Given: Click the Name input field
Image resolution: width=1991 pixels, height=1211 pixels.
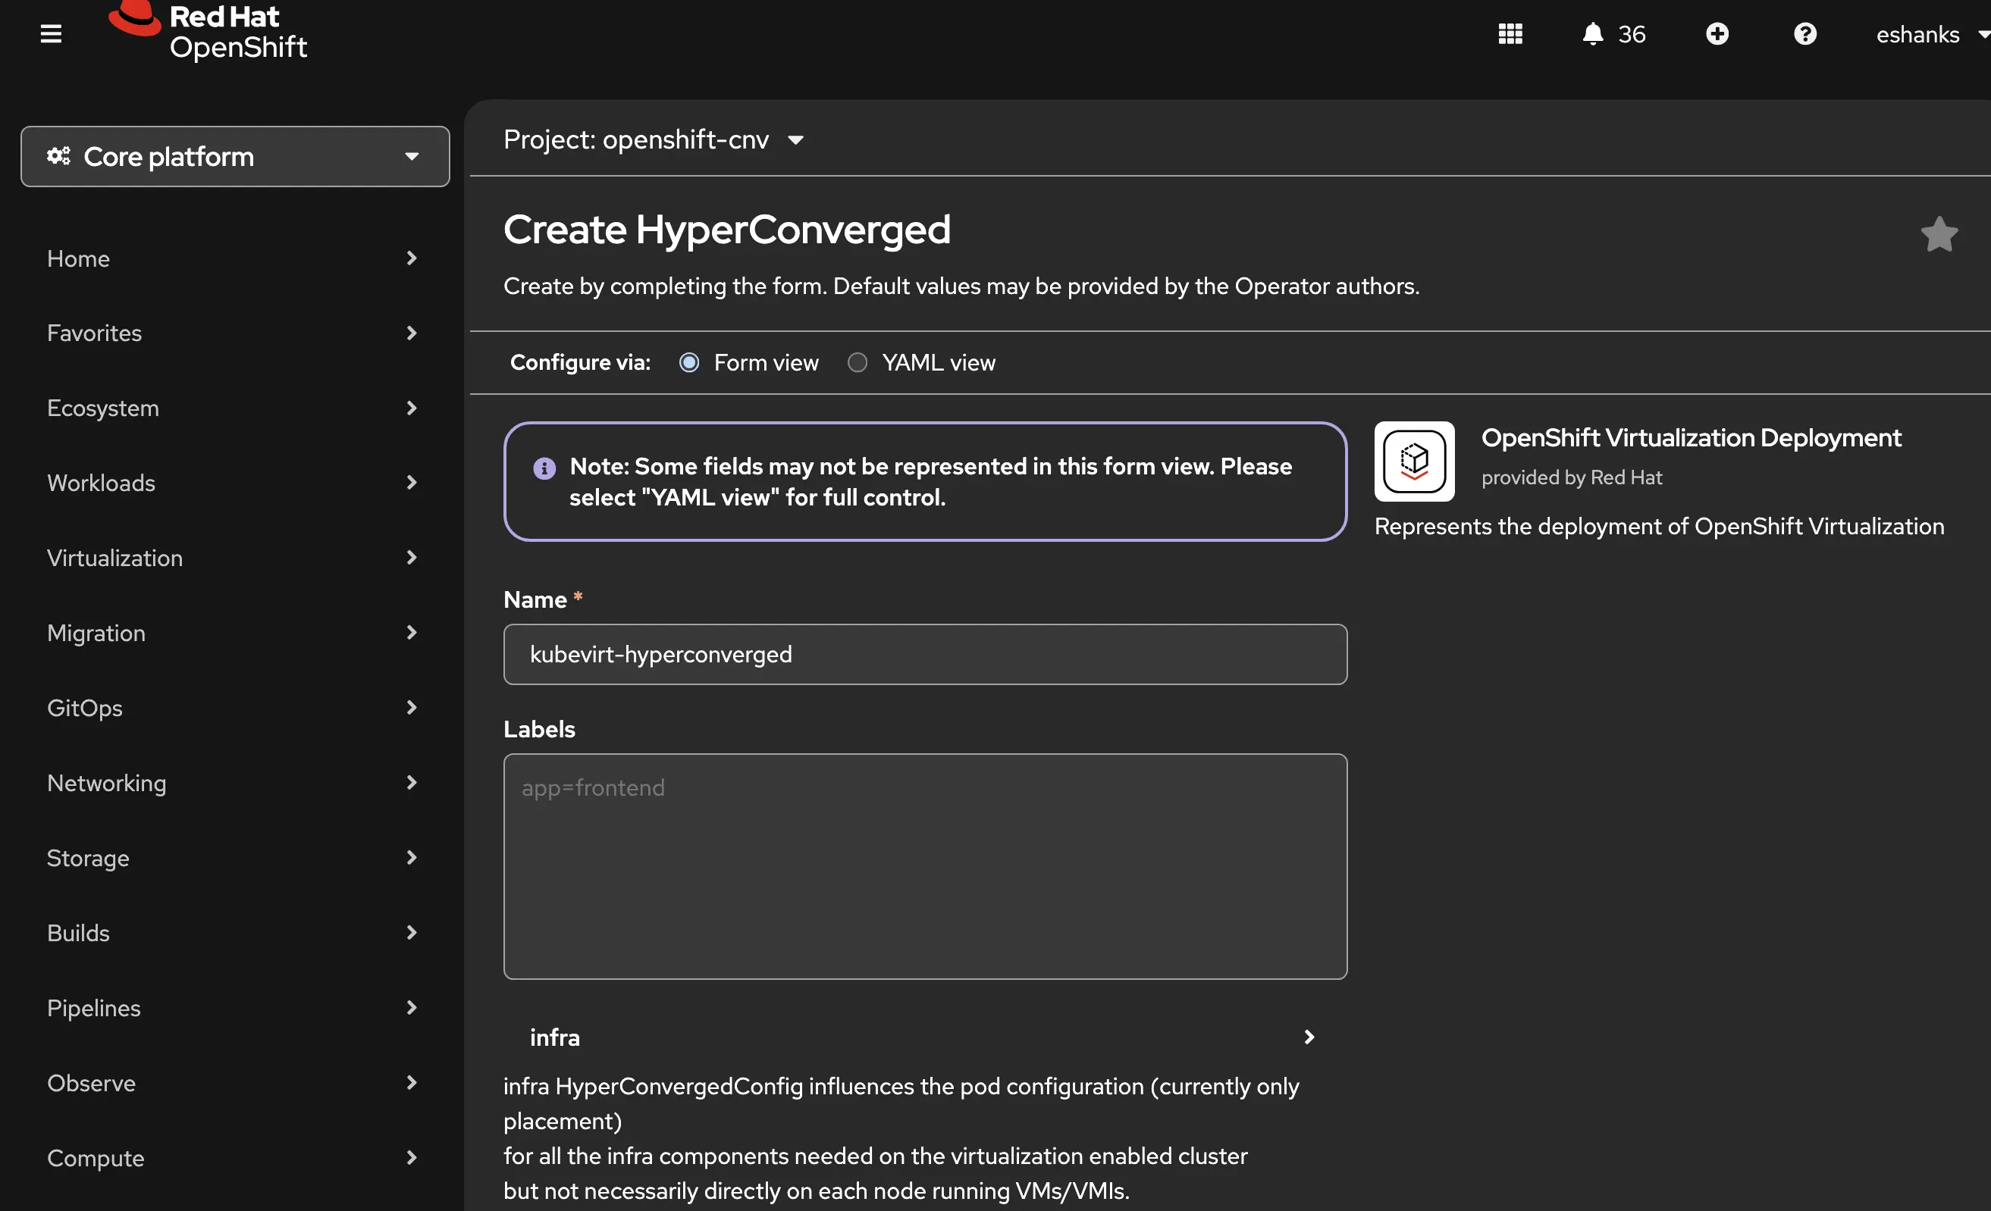Looking at the screenshot, I should (925, 654).
